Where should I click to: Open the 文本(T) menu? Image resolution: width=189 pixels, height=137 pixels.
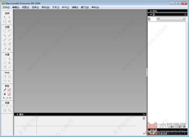coord(55,7)
